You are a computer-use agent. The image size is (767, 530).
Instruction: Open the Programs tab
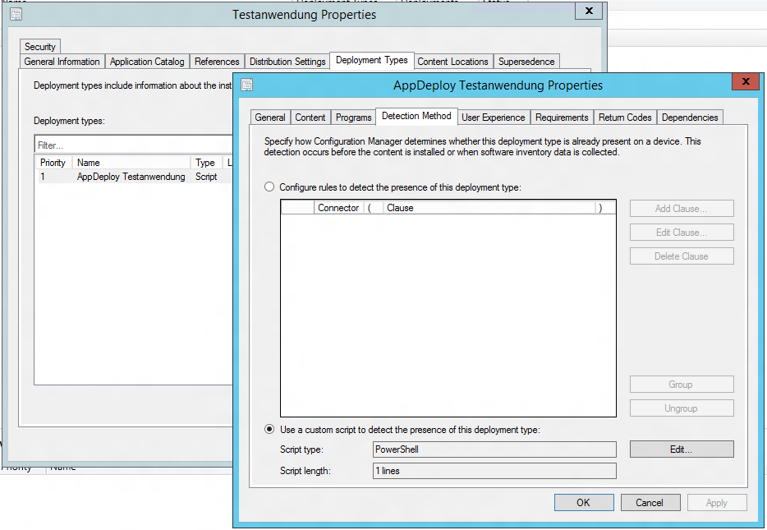(353, 118)
